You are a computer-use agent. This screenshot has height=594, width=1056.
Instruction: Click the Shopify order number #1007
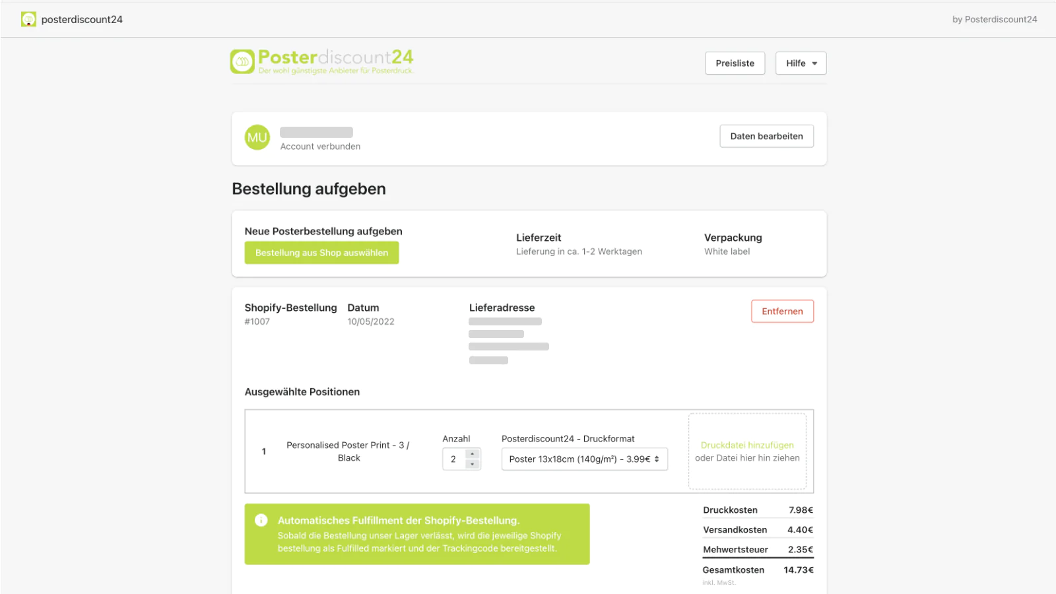pyautogui.click(x=257, y=322)
